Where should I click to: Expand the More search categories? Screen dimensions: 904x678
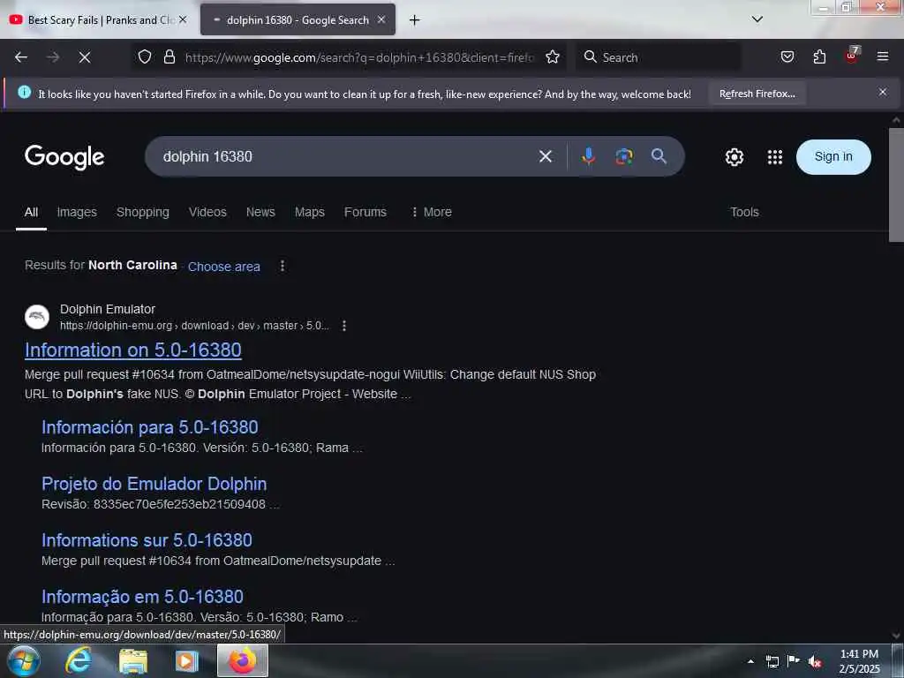(431, 212)
